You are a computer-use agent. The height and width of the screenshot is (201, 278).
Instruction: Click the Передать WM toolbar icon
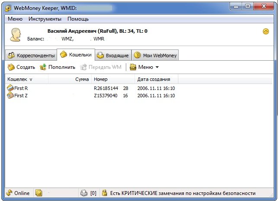[83, 67]
